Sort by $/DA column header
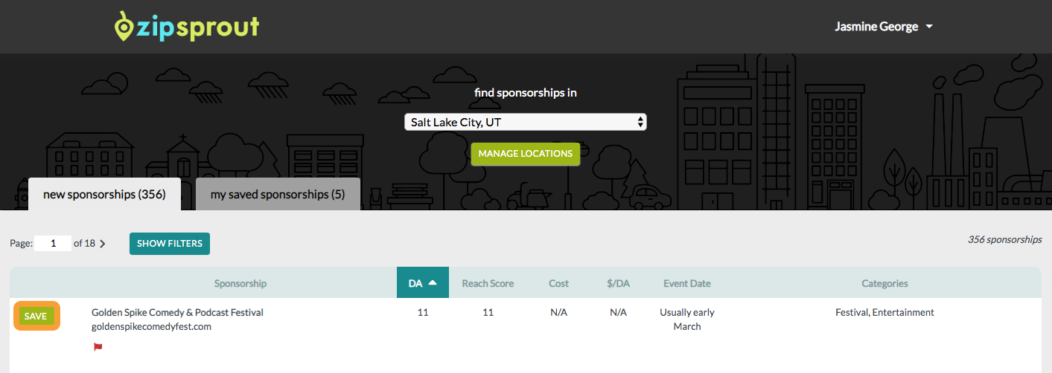1052x373 pixels. click(618, 283)
